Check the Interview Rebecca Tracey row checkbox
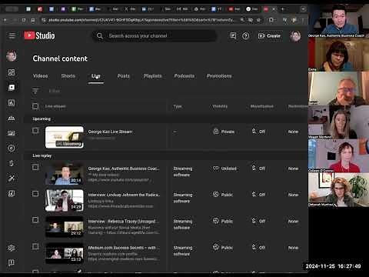This screenshot has height=277, width=369. click(35, 220)
